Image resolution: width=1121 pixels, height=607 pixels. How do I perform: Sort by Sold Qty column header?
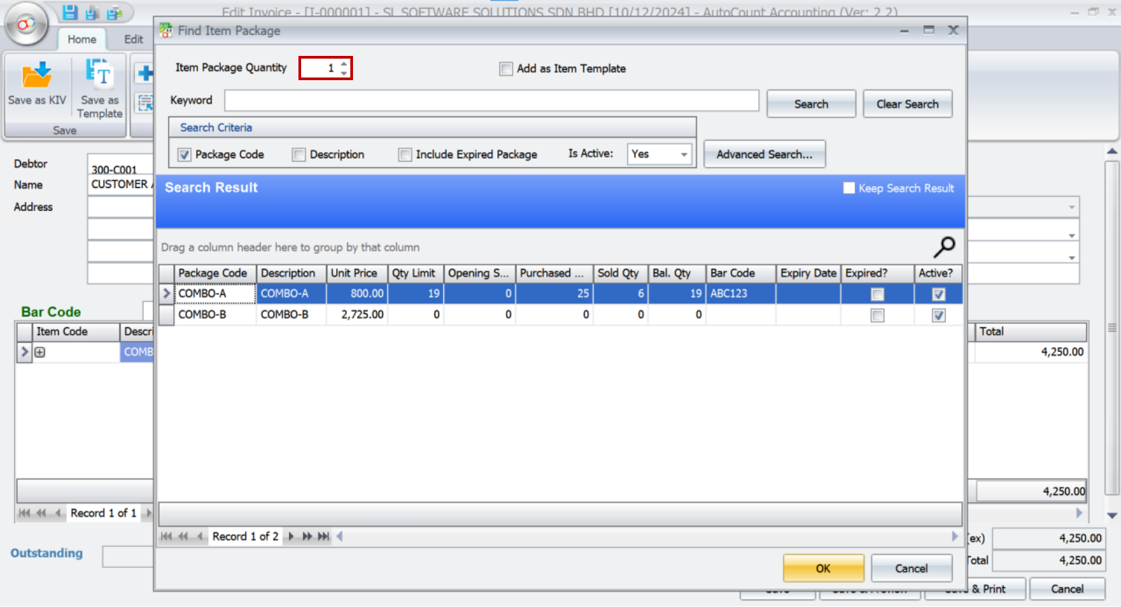[x=620, y=274]
